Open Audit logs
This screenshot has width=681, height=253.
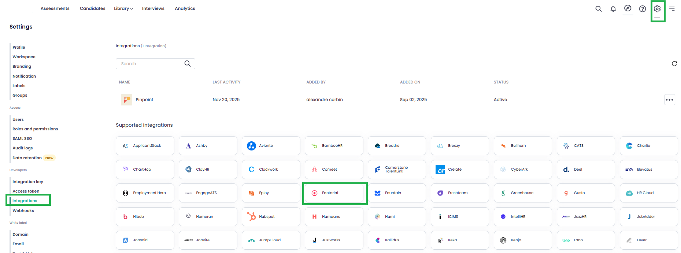(x=23, y=148)
